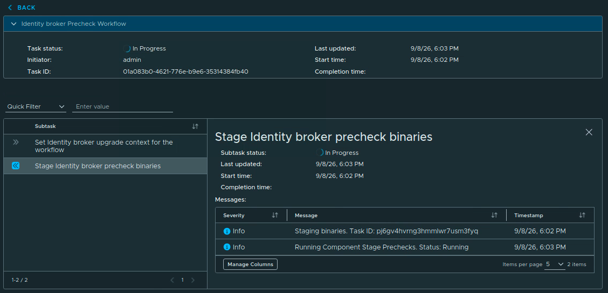
Task: Close the subtask detail panel
Action: [x=589, y=132]
